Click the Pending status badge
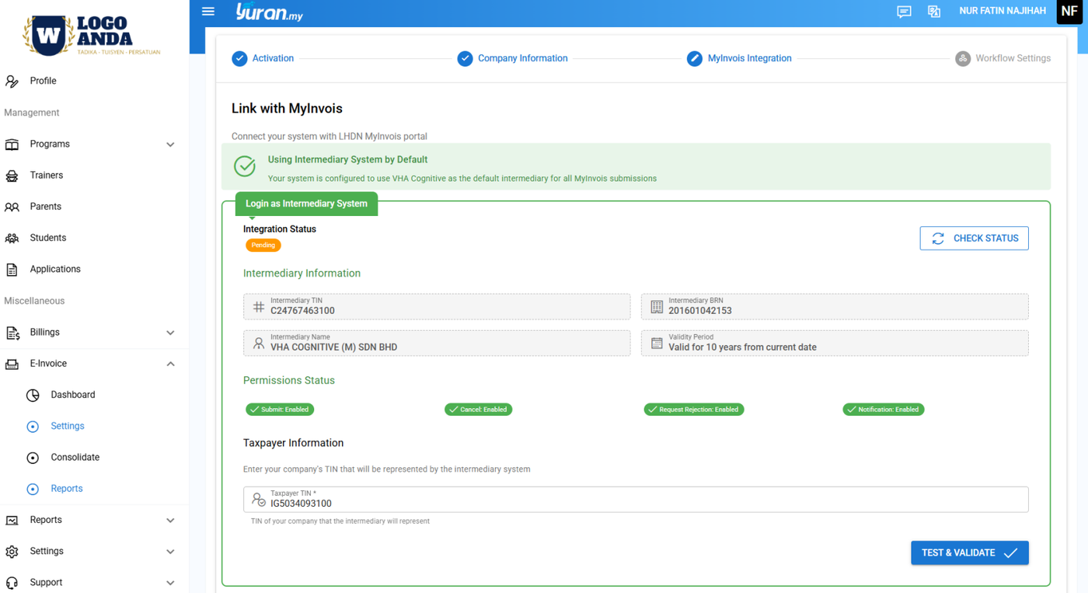This screenshot has height=593, width=1088. tap(263, 245)
